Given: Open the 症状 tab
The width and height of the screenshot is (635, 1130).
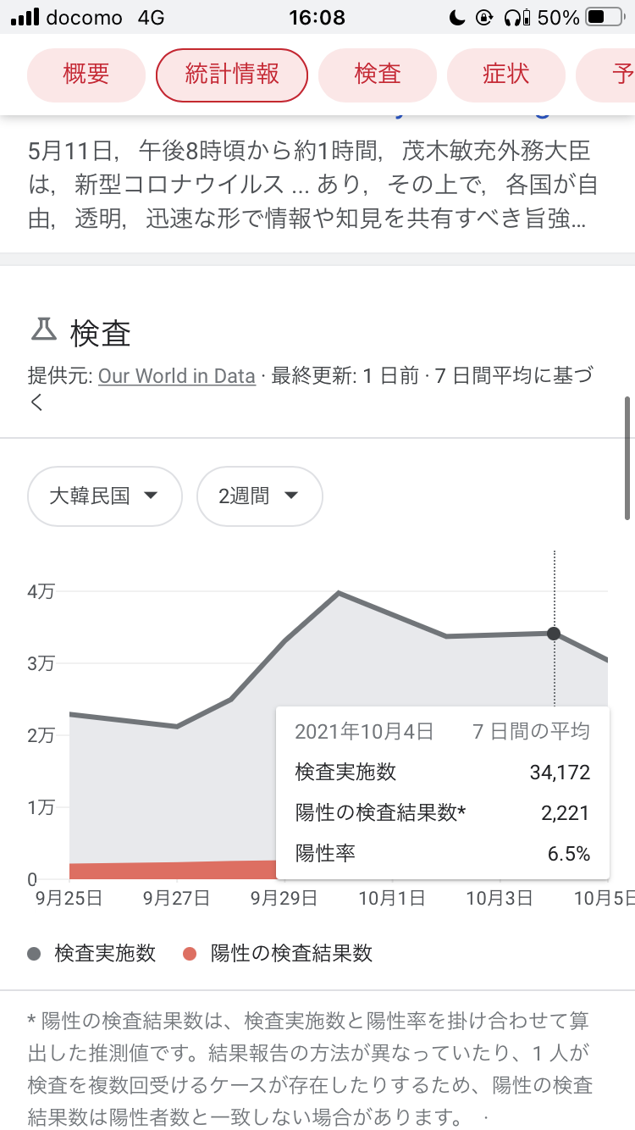Looking at the screenshot, I should (506, 75).
